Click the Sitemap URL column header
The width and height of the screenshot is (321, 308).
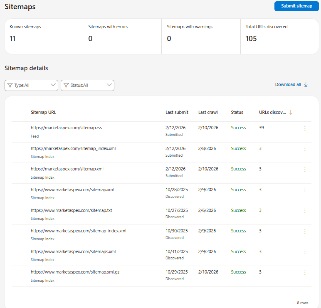click(x=43, y=112)
